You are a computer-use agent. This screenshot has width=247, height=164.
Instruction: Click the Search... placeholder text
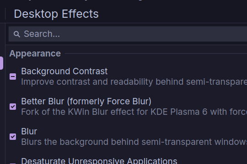click(x=42, y=34)
